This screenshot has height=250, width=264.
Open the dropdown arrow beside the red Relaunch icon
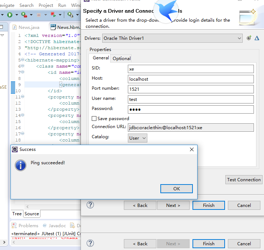(x=60, y=15)
